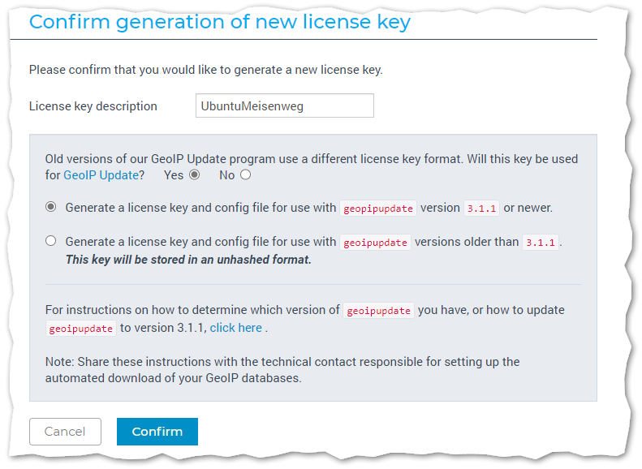This screenshot has width=642, height=469.
Task: Click the geoipupdate code tag in the older-versions option
Action: 374,243
